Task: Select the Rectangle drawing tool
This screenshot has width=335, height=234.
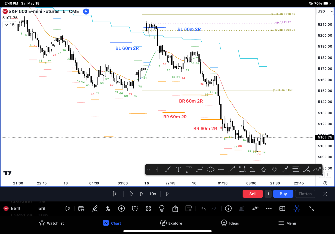Action: tap(242, 170)
